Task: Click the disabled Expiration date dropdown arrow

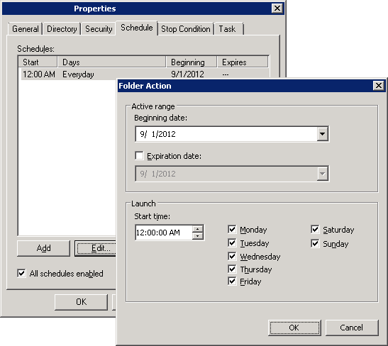Action: tap(322, 174)
